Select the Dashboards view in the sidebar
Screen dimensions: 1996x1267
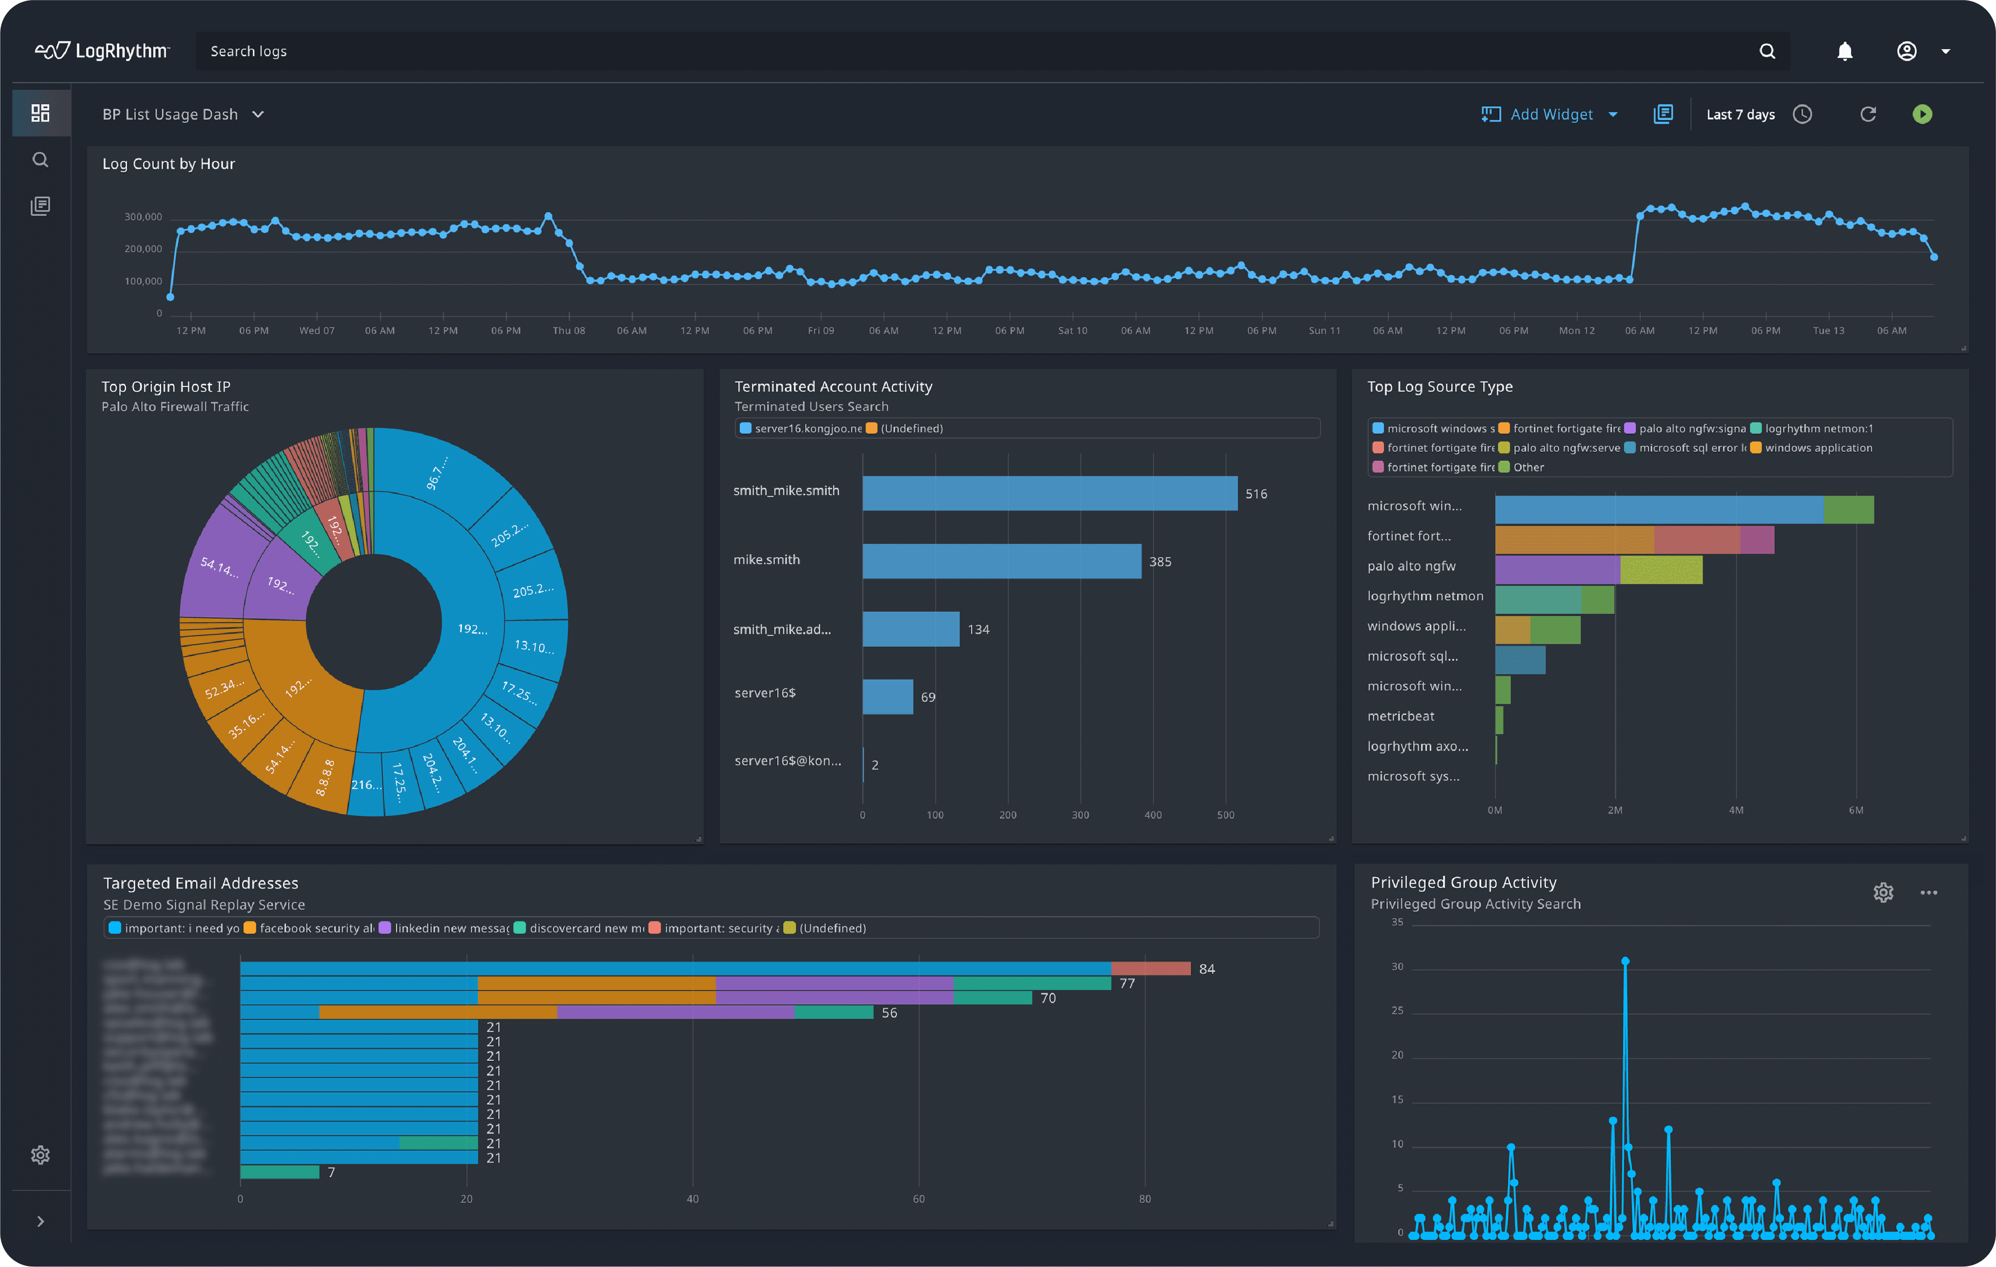[40, 113]
